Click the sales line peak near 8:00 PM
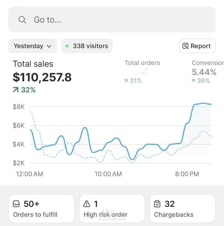 (x=202, y=104)
